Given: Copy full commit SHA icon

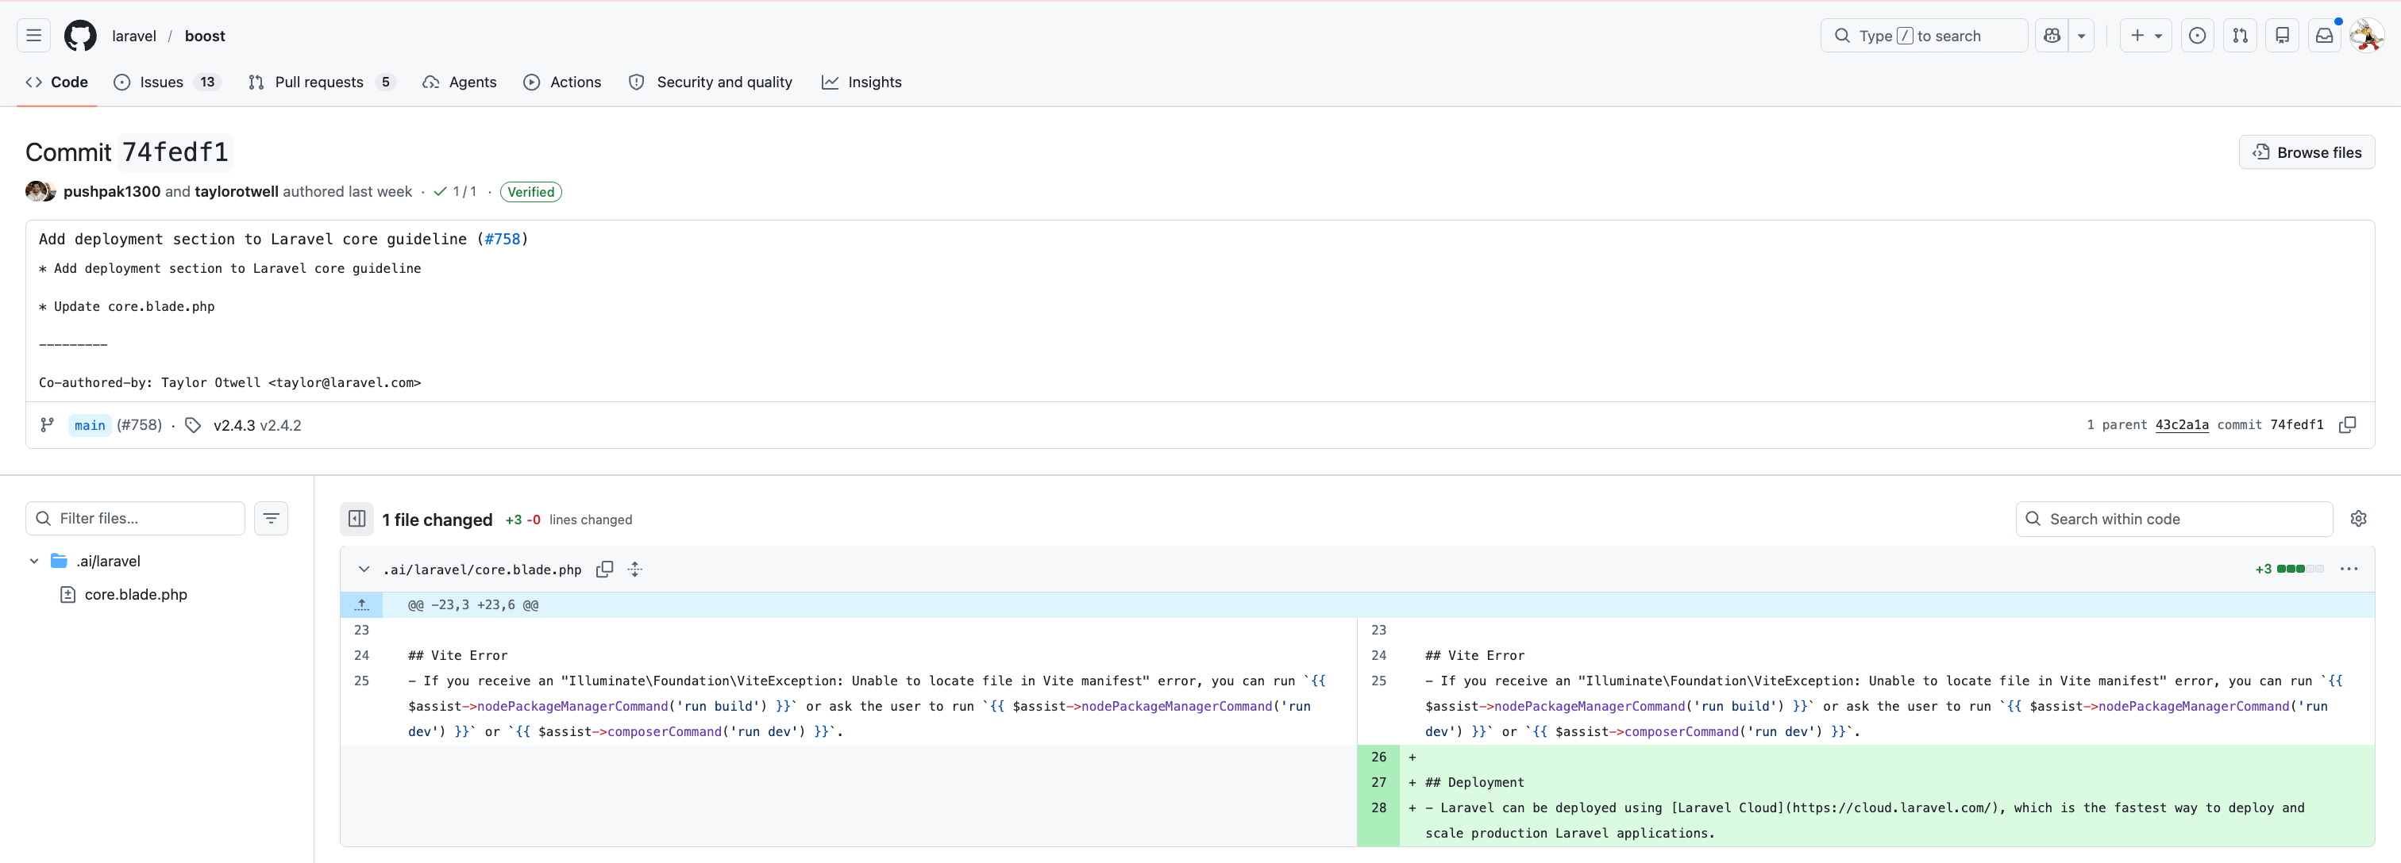Looking at the screenshot, I should pyautogui.click(x=2347, y=424).
